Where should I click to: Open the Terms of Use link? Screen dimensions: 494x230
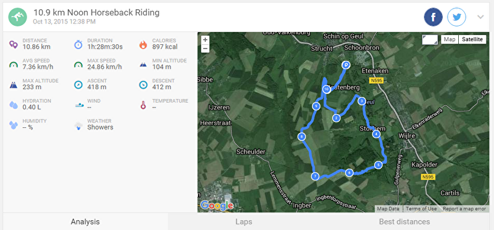(421, 209)
